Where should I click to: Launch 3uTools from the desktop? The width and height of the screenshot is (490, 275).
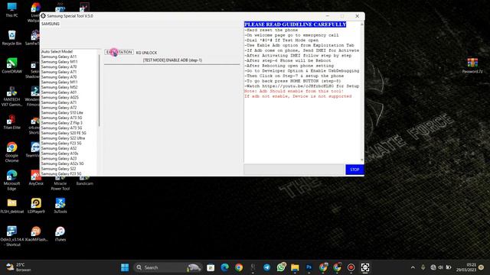[60, 205]
